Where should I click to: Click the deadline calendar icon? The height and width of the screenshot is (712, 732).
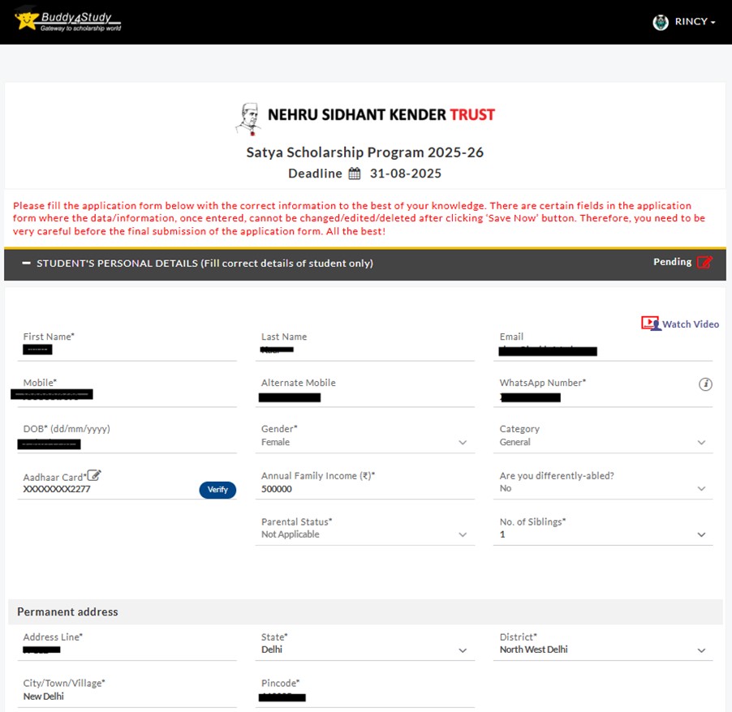click(x=355, y=174)
